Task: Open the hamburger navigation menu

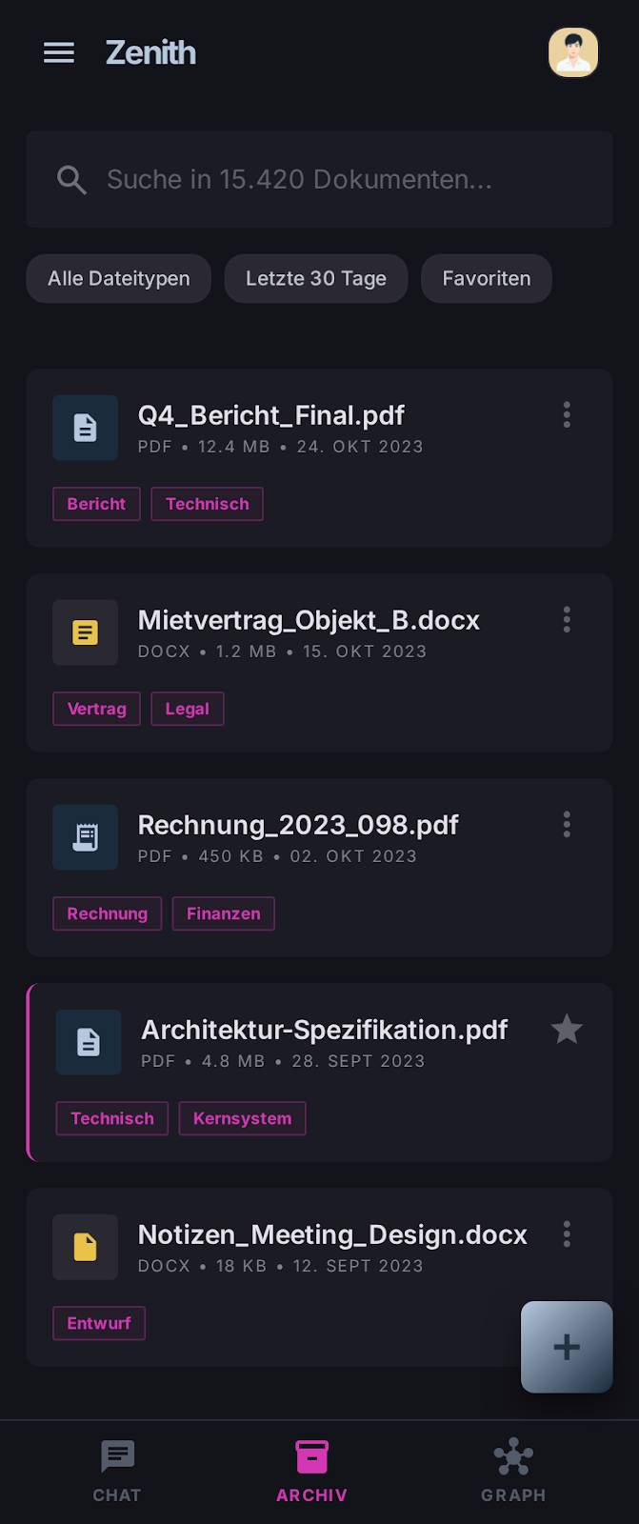Action: (x=59, y=52)
